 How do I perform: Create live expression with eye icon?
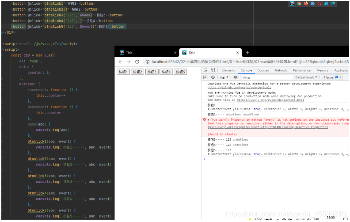pyautogui.click(x=235, y=77)
